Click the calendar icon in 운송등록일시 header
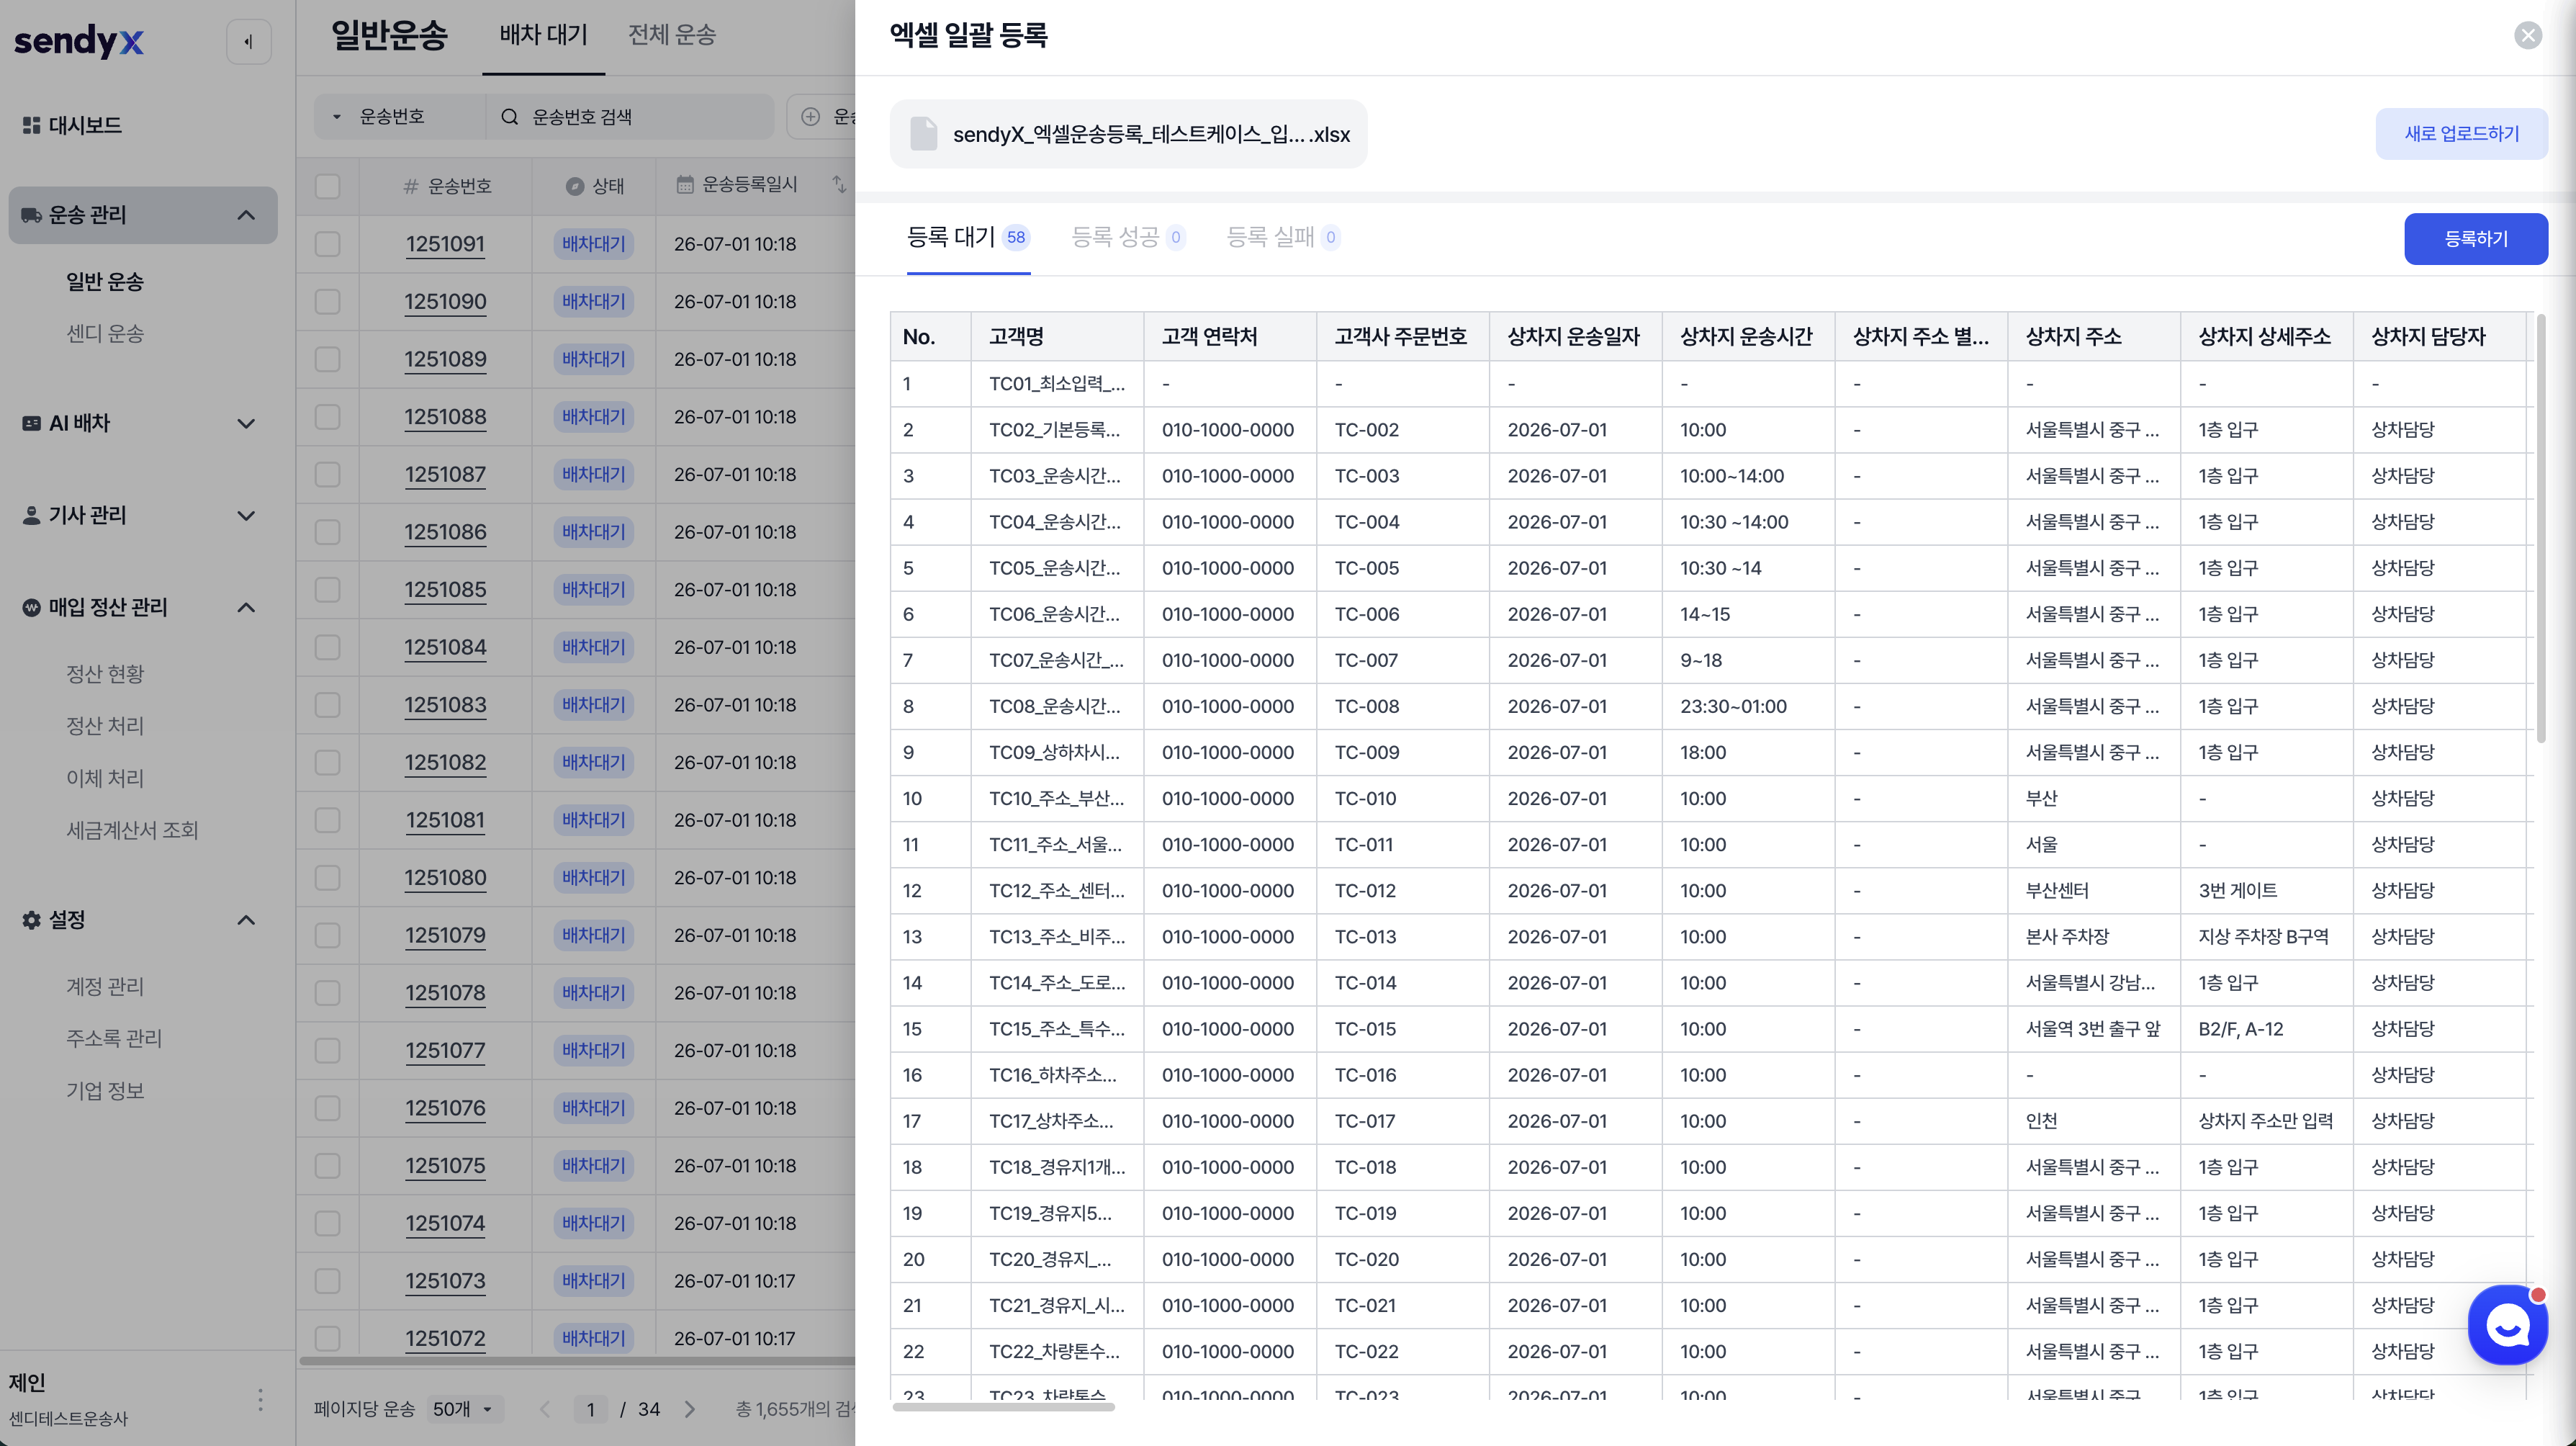This screenshot has height=1446, width=2576. click(685, 184)
